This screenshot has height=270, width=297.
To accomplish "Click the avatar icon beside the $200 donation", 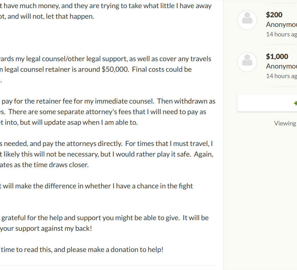I will [x=247, y=20].
